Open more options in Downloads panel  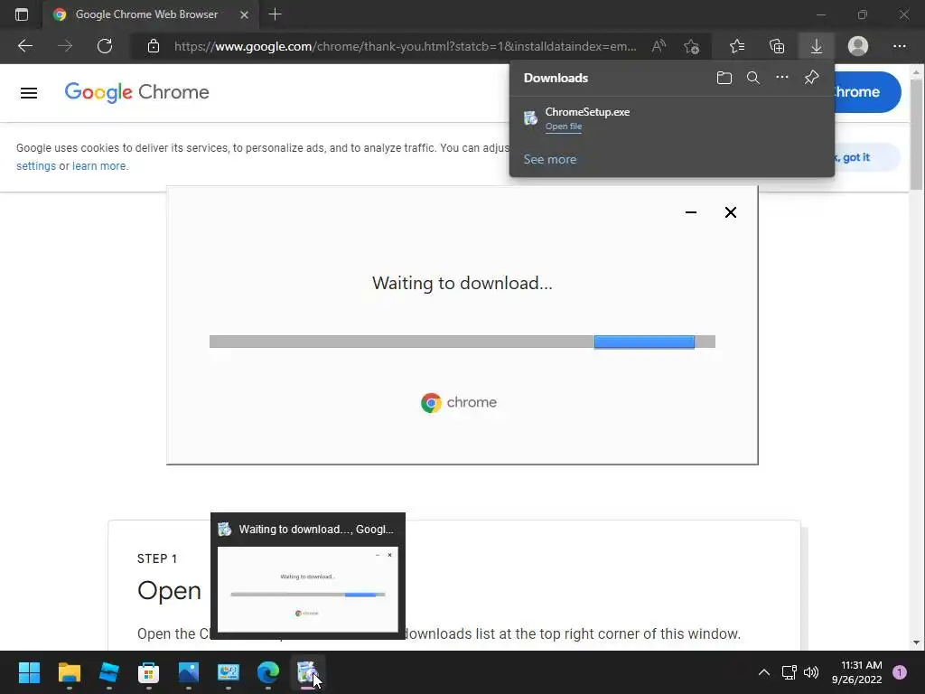[x=782, y=78]
